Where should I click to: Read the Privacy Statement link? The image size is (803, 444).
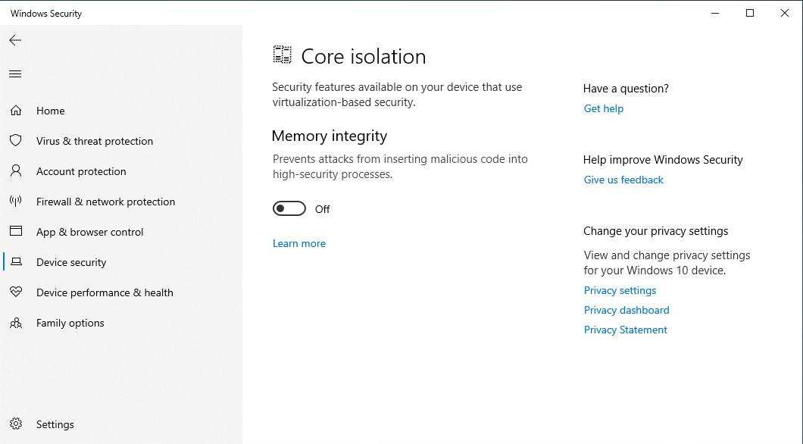tap(625, 330)
